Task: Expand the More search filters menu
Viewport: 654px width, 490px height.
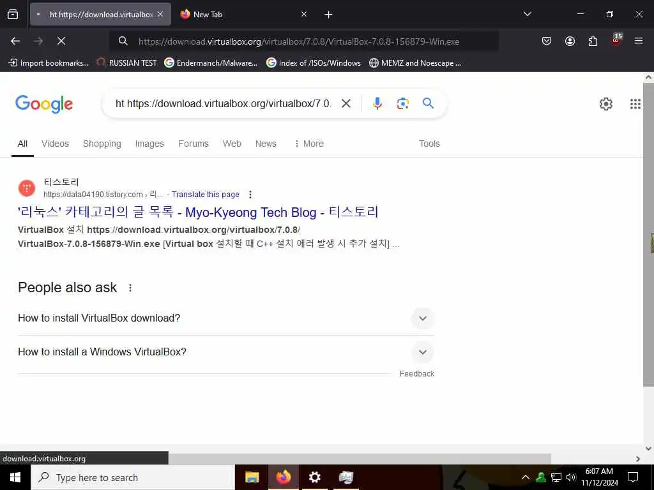Action: (309, 144)
